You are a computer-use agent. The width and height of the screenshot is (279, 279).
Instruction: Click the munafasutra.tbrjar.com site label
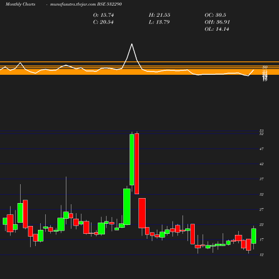pyautogui.click(x=73, y=4)
